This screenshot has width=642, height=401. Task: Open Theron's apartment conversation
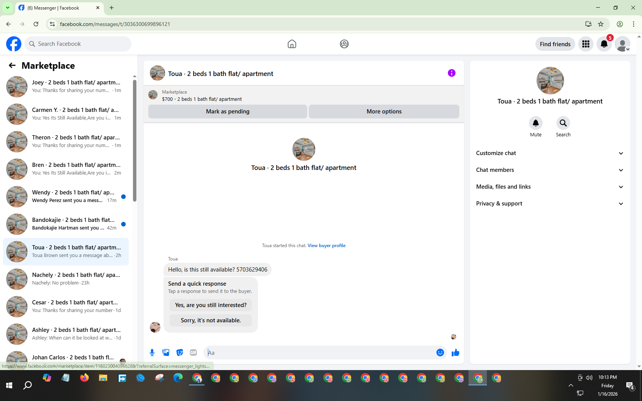[x=66, y=142]
